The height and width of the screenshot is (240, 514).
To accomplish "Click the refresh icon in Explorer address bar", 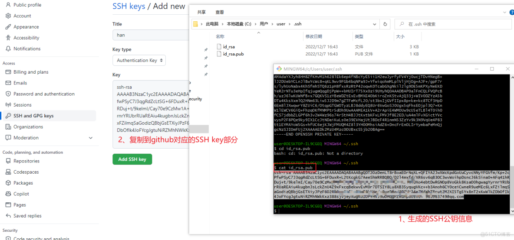I will pyautogui.click(x=385, y=24).
